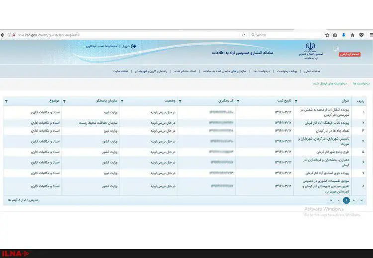Open filter for the وضعیت column
Viewport: 373px width, 258px height.
pos(122,101)
